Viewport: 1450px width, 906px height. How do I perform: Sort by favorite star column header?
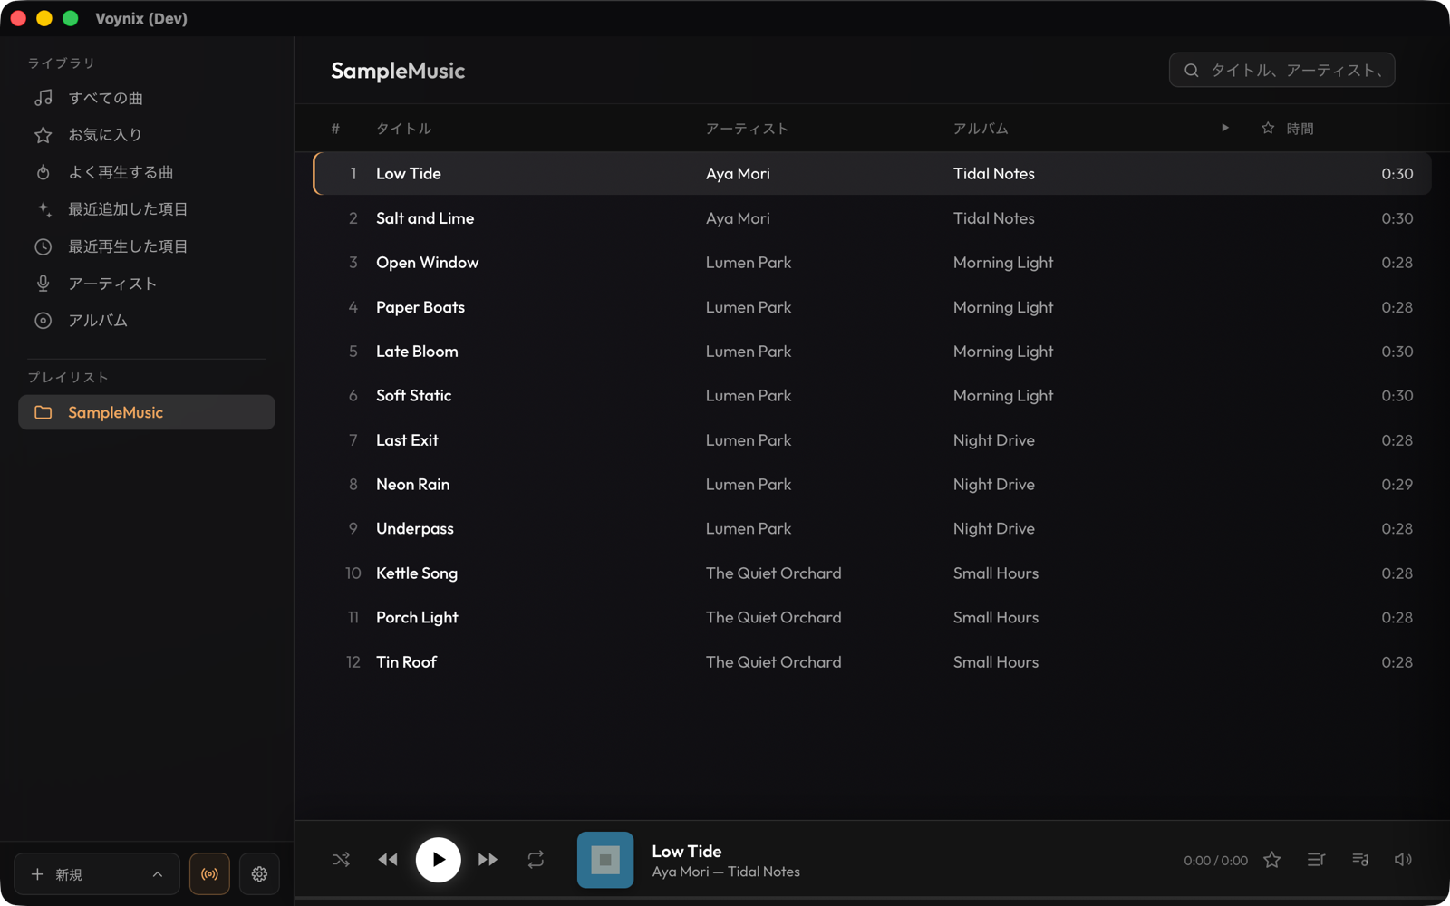(1268, 128)
